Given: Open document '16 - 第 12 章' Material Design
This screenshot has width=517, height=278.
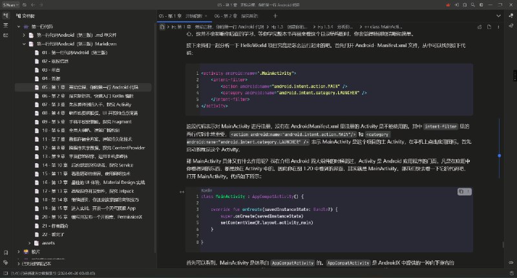Looking at the screenshot, I should 83,183.
